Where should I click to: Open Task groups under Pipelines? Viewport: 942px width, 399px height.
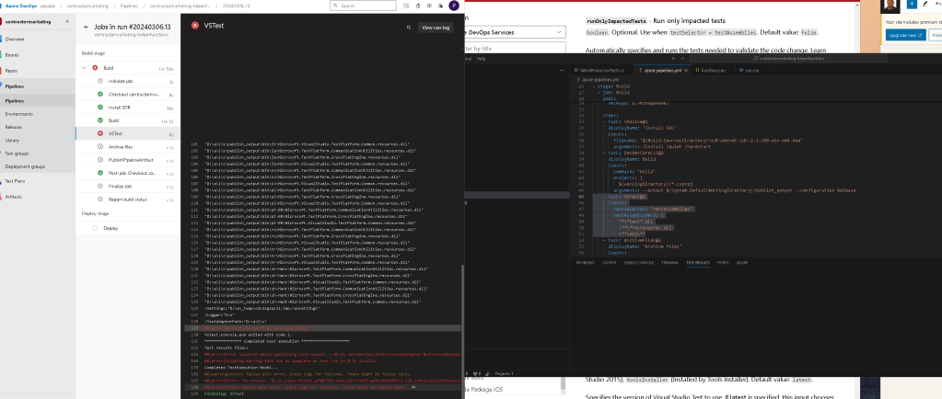(37, 154)
